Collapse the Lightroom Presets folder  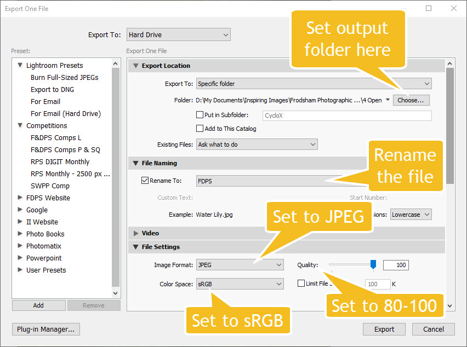20,65
